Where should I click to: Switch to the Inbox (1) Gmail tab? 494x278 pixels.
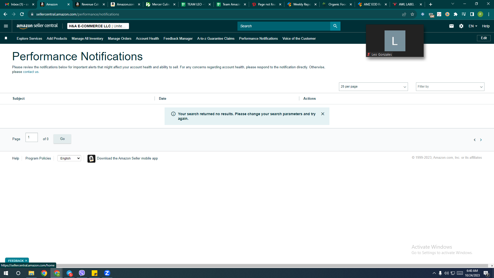20,4
